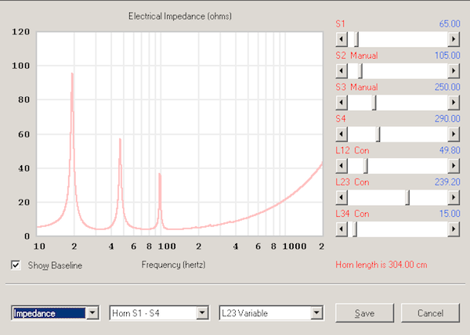470x335 pixels.
Task: Click the L12 value 49.80
Action: [450, 150]
